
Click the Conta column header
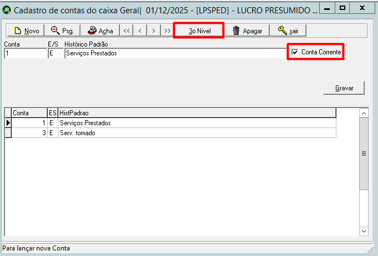(29, 113)
